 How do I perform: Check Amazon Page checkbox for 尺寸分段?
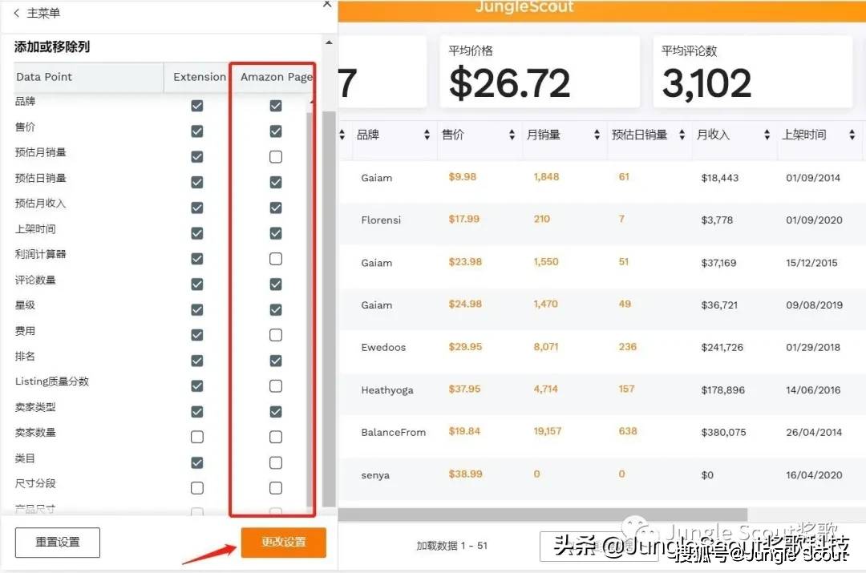(x=276, y=488)
